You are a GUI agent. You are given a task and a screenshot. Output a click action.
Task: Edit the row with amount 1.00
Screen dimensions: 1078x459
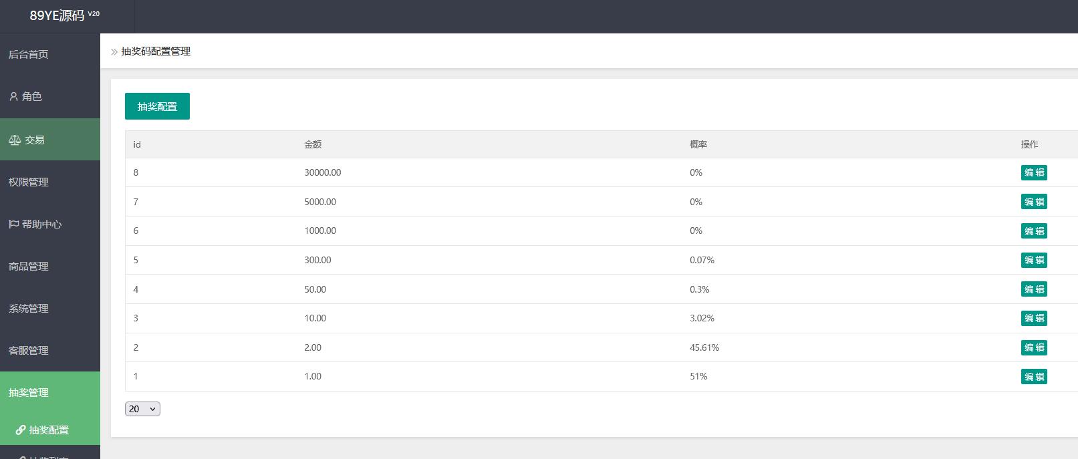point(1034,376)
